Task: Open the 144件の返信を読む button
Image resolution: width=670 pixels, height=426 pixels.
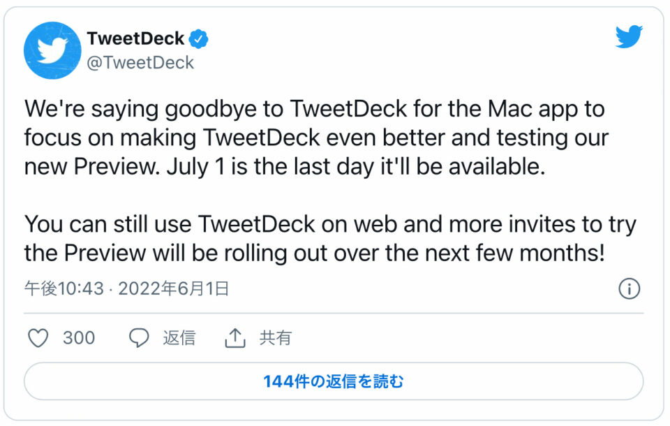Action: 334,381
